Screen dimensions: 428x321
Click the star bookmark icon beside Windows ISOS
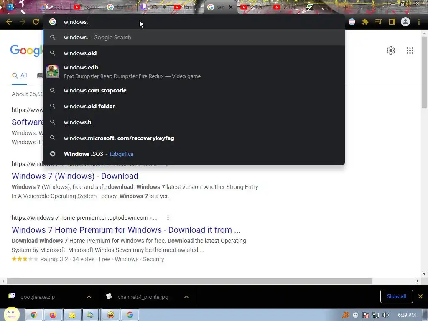tap(53, 154)
